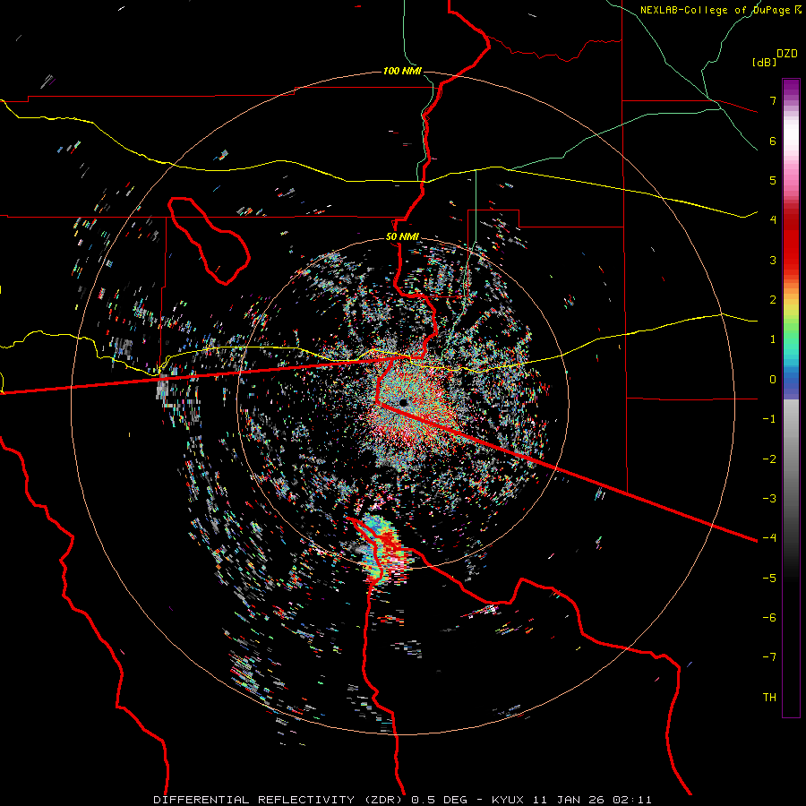Viewport: 806px width, 806px height.
Task: Click the -6 value on color scale
Action: pyautogui.click(x=769, y=618)
